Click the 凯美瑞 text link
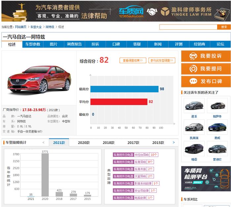231x207 pixels. (194, 138)
